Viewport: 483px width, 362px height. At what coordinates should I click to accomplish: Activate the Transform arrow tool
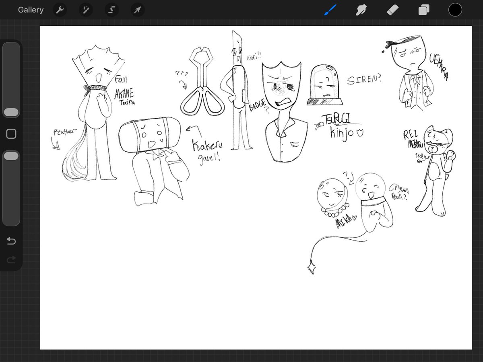click(137, 10)
